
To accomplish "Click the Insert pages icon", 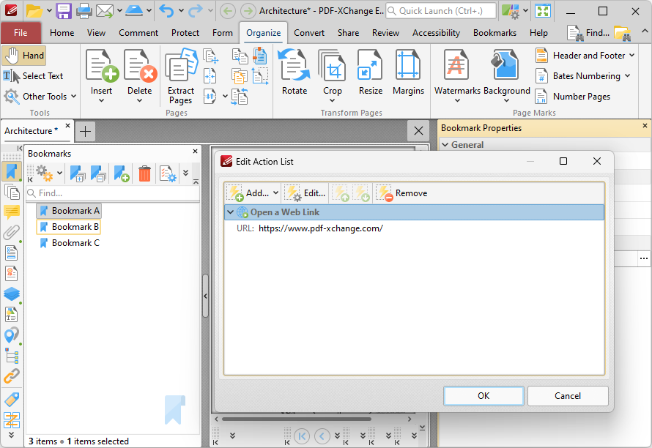I will click(x=102, y=66).
